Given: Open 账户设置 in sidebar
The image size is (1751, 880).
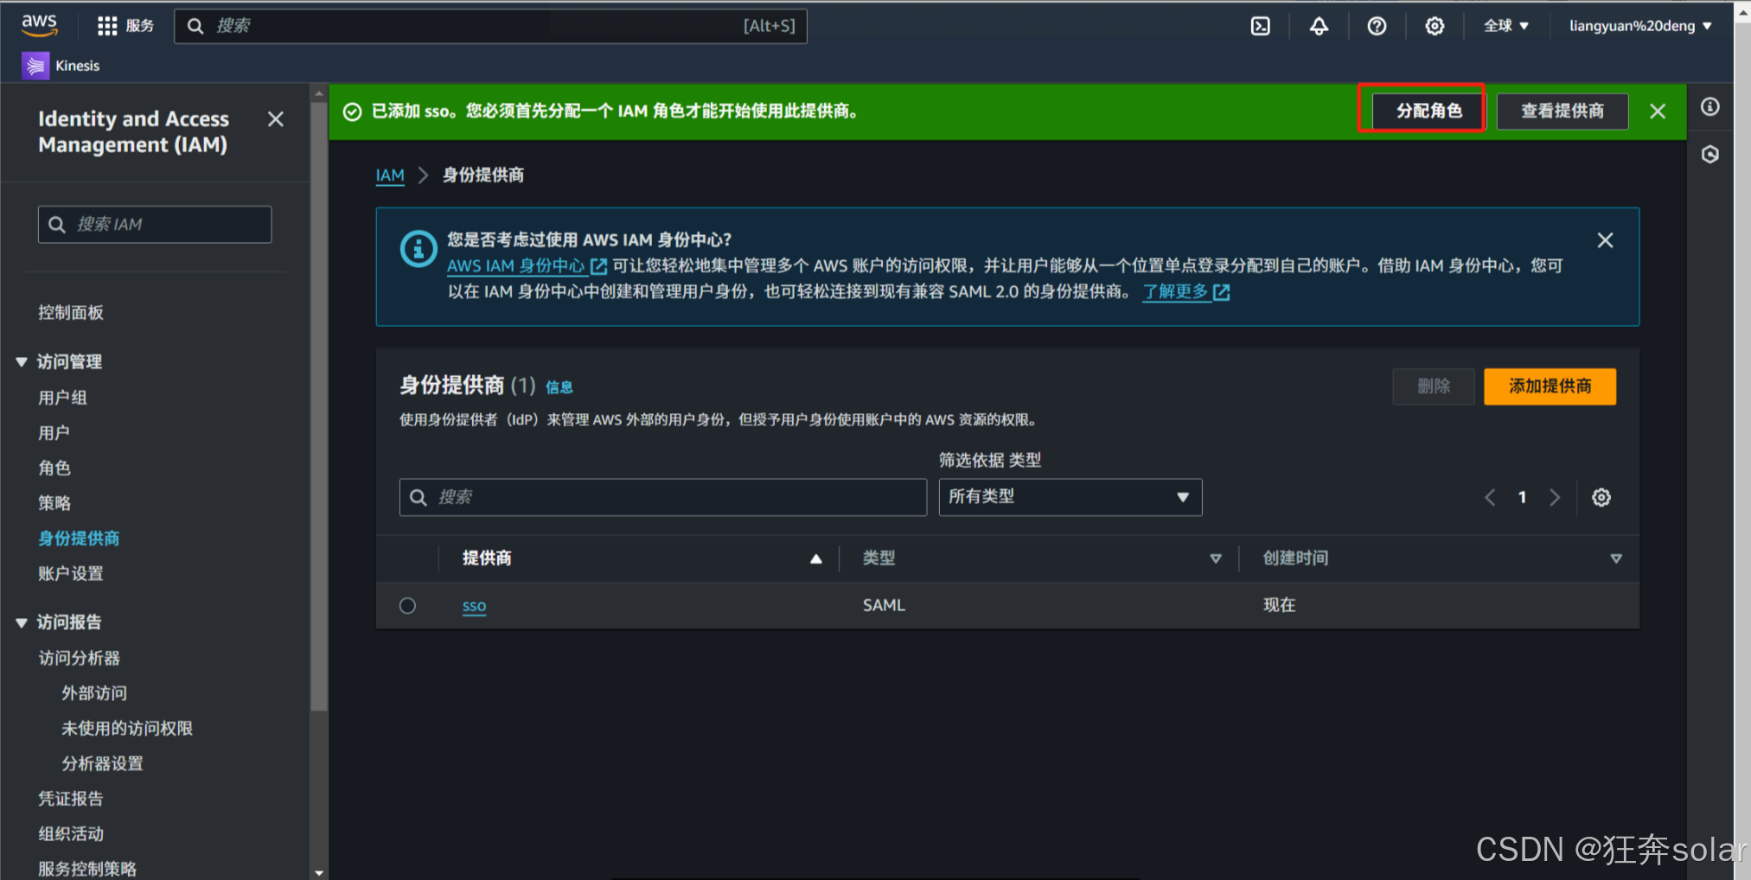Looking at the screenshot, I should pos(71,574).
